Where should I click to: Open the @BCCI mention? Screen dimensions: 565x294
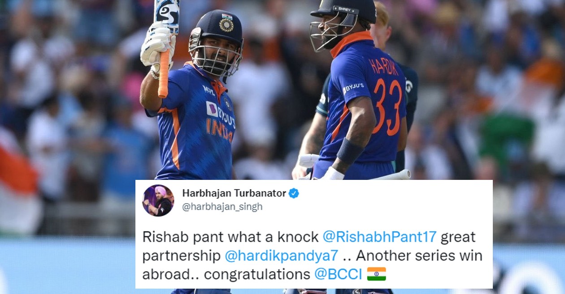click(x=338, y=274)
